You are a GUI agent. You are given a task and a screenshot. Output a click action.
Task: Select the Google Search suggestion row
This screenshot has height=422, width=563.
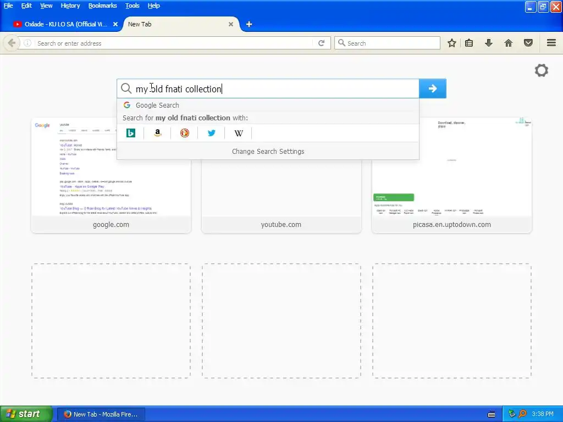pyautogui.click(x=268, y=105)
